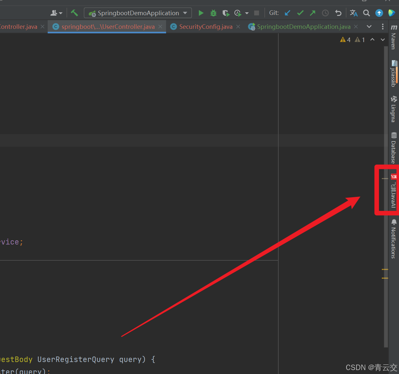Viewport: 399px width, 374px height.
Task: Click Git update project arrow icon
Action: 287,13
